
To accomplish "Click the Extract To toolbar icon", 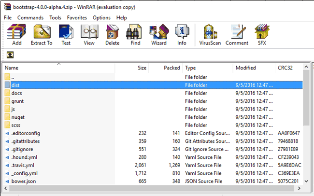I will pyautogui.click(x=42, y=35).
